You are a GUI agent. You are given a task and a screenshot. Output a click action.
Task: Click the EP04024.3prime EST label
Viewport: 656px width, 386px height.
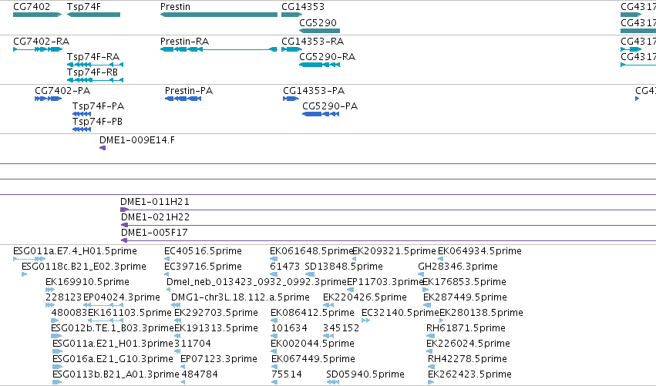pos(122,297)
